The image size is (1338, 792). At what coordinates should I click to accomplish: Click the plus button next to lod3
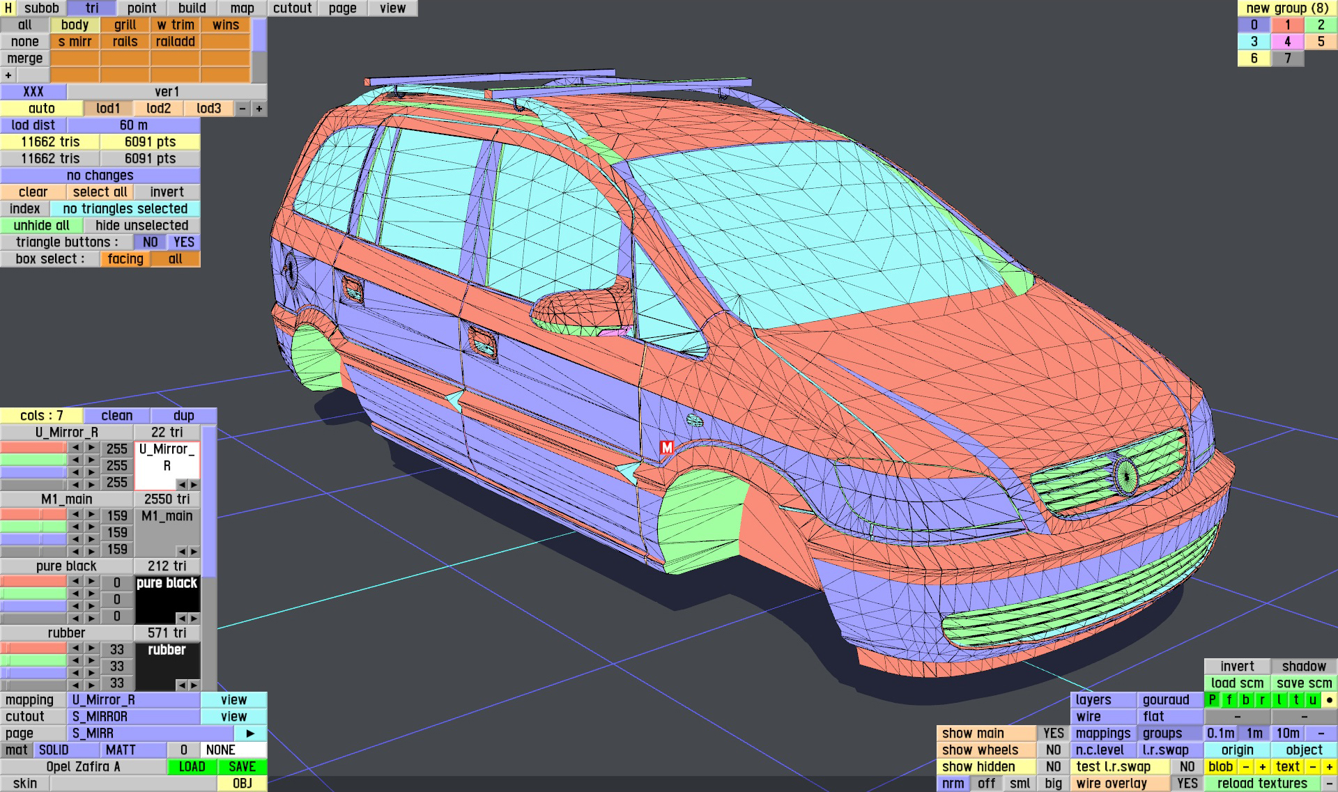click(x=259, y=109)
